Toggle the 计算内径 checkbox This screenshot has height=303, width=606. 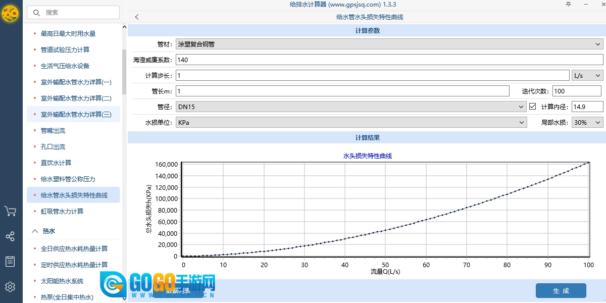point(532,107)
